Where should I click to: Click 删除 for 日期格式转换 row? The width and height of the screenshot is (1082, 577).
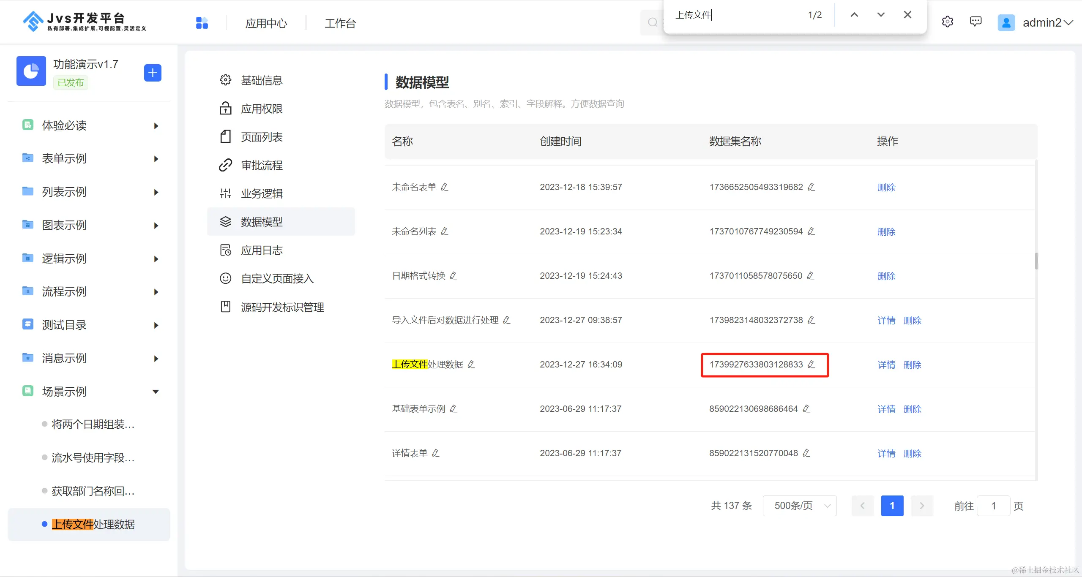(x=886, y=276)
